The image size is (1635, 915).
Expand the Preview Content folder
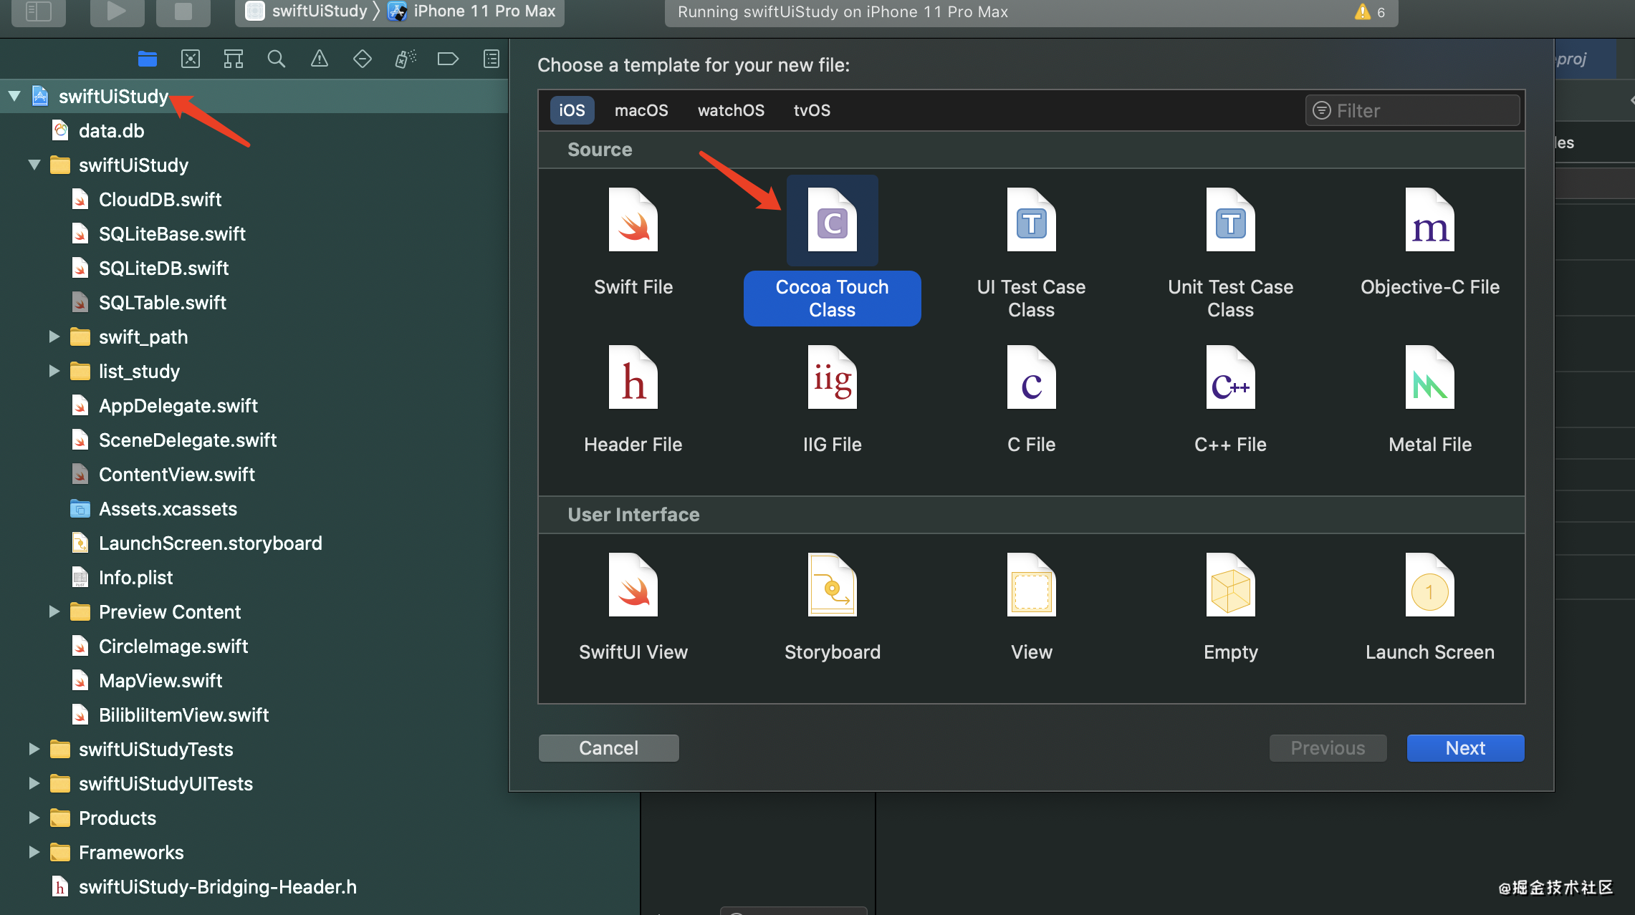54,611
